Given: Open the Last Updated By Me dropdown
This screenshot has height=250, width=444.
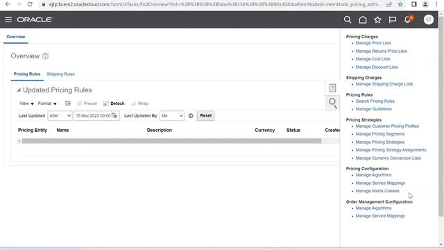Looking at the screenshot, I should point(172,116).
